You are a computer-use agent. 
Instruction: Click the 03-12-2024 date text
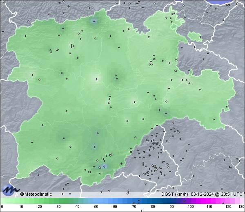tap(202, 194)
